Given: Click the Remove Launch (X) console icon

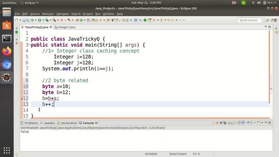Looking at the screenshot, I should [x=221, y=123].
